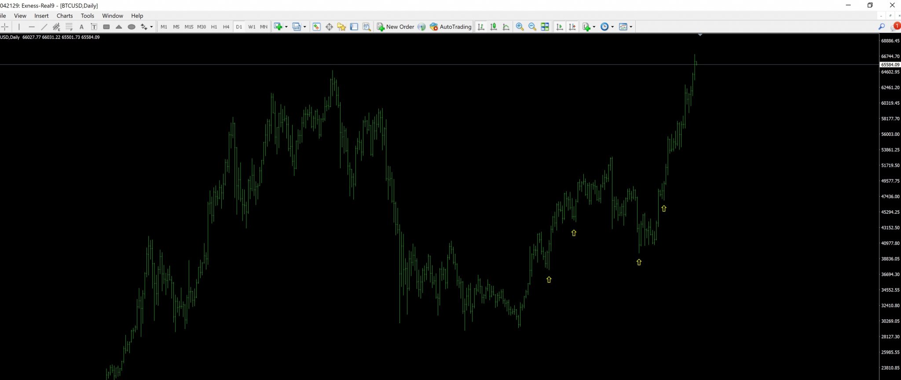Image resolution: width=901 pixels, height=380 pixels.
Task: Switch to H1 timeframe
Action: 214,27
